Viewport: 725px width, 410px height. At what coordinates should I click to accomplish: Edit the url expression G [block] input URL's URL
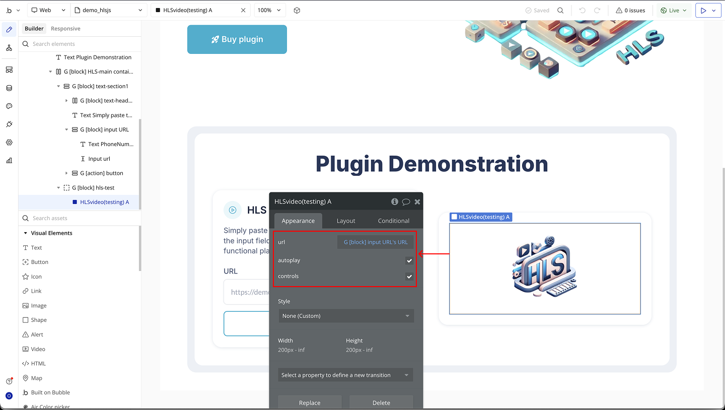click(376, 242)
